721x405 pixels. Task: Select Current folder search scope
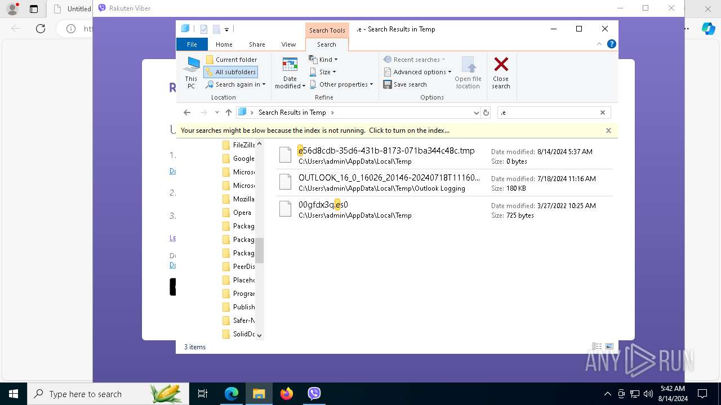click(x=232, y=60)
